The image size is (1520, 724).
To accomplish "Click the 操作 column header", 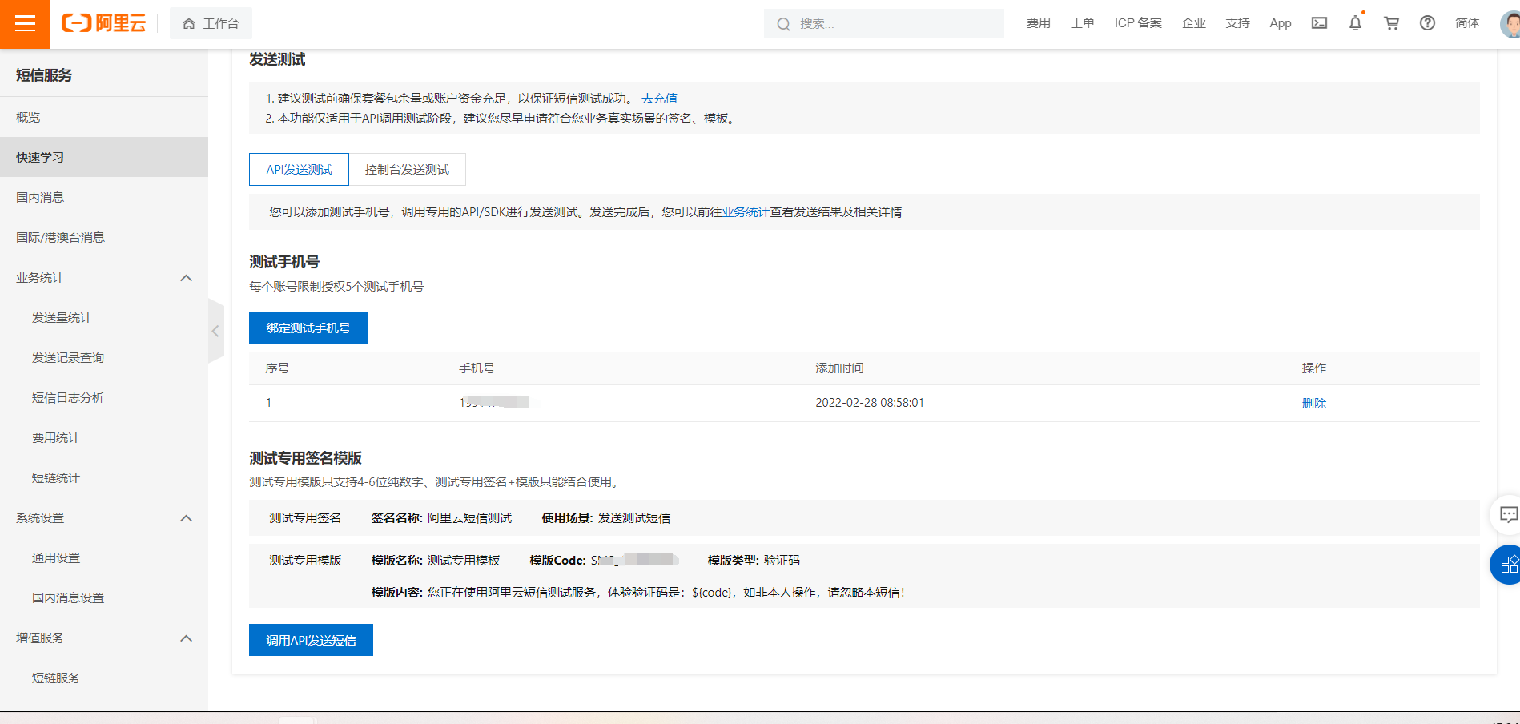I will 1313,368.
